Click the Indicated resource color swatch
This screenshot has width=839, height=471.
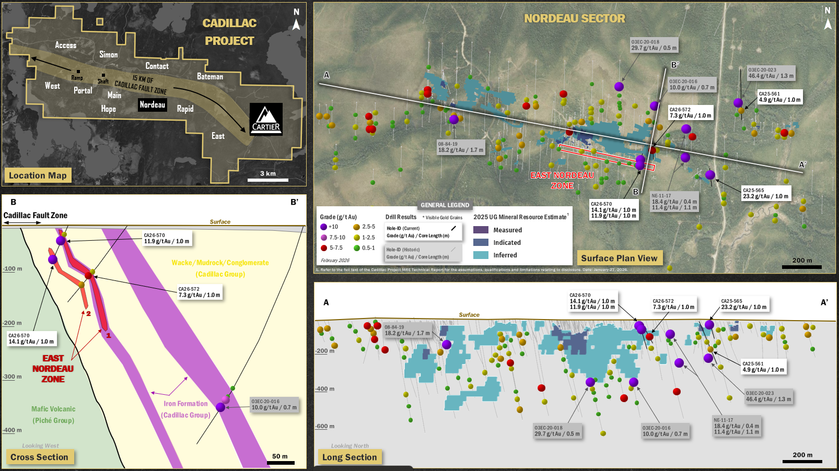coord(481,242)
